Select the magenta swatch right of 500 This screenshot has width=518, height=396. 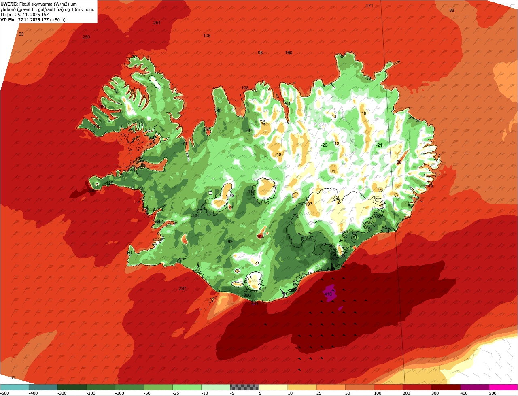[503, 387]
